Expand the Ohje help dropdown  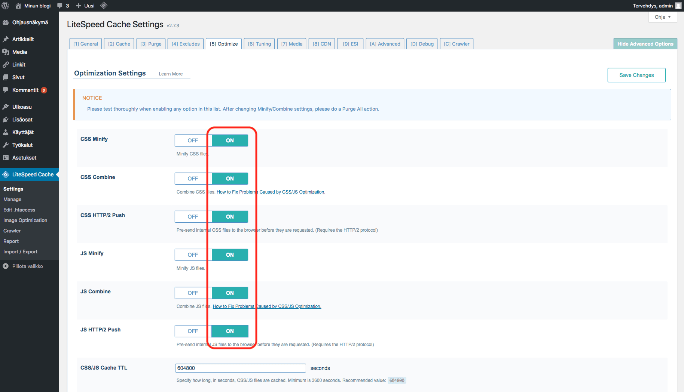point(663,17)
